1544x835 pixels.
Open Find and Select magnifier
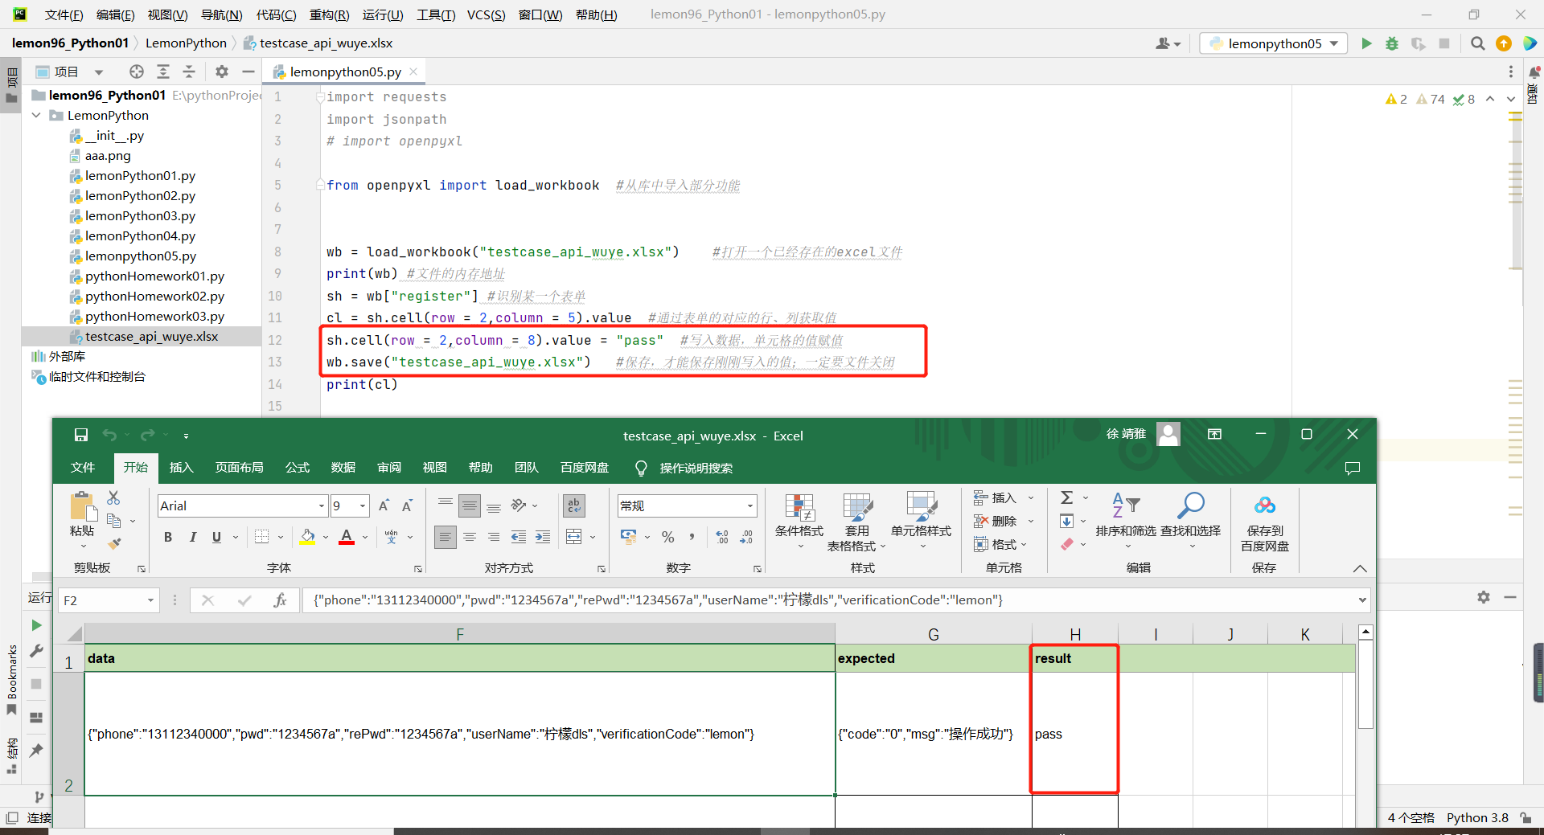[x=1190, y=521]
